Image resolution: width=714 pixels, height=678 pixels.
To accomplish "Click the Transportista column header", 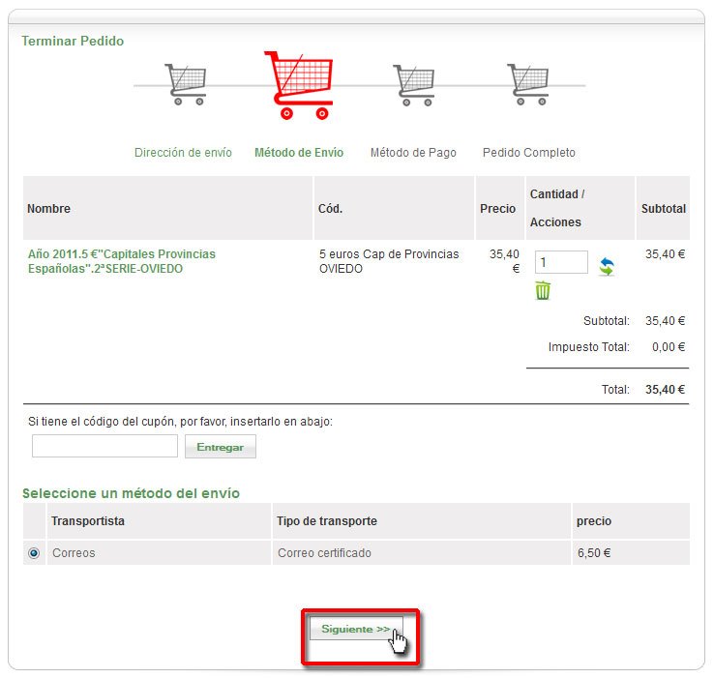I will pos(88,521).
